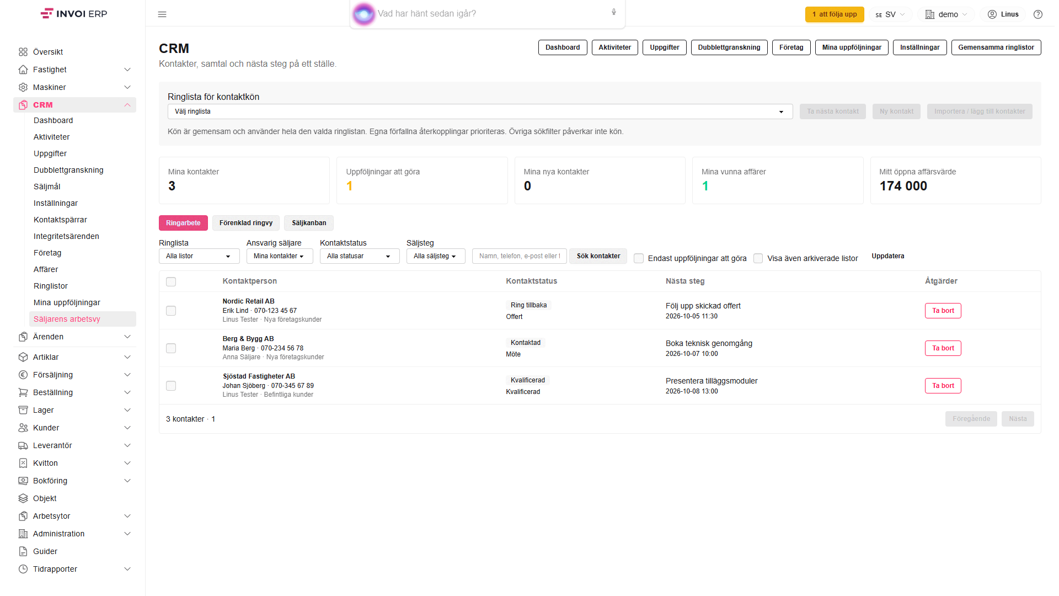This screenshot has height=596, width=1059.
Task: Click the Bokföring icon in the sidebar
Action: [x=23, y=481]
